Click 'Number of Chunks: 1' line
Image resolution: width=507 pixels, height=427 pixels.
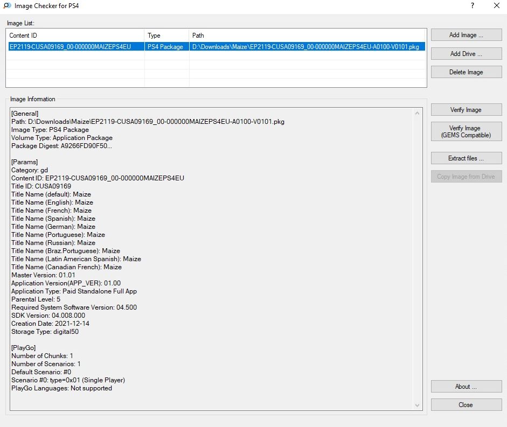pyautogui.click(x=42, y=356)
